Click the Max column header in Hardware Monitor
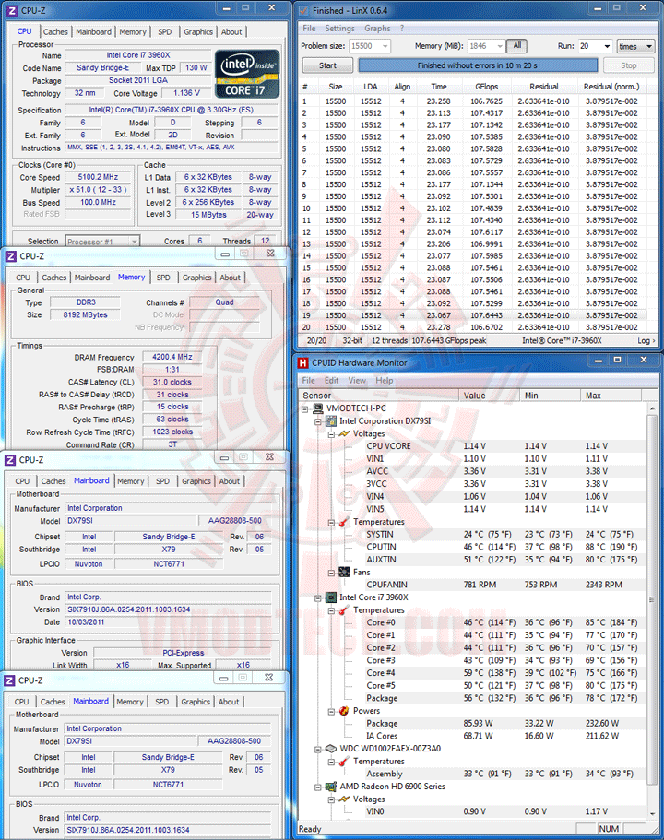 click(x=611, y=396)
